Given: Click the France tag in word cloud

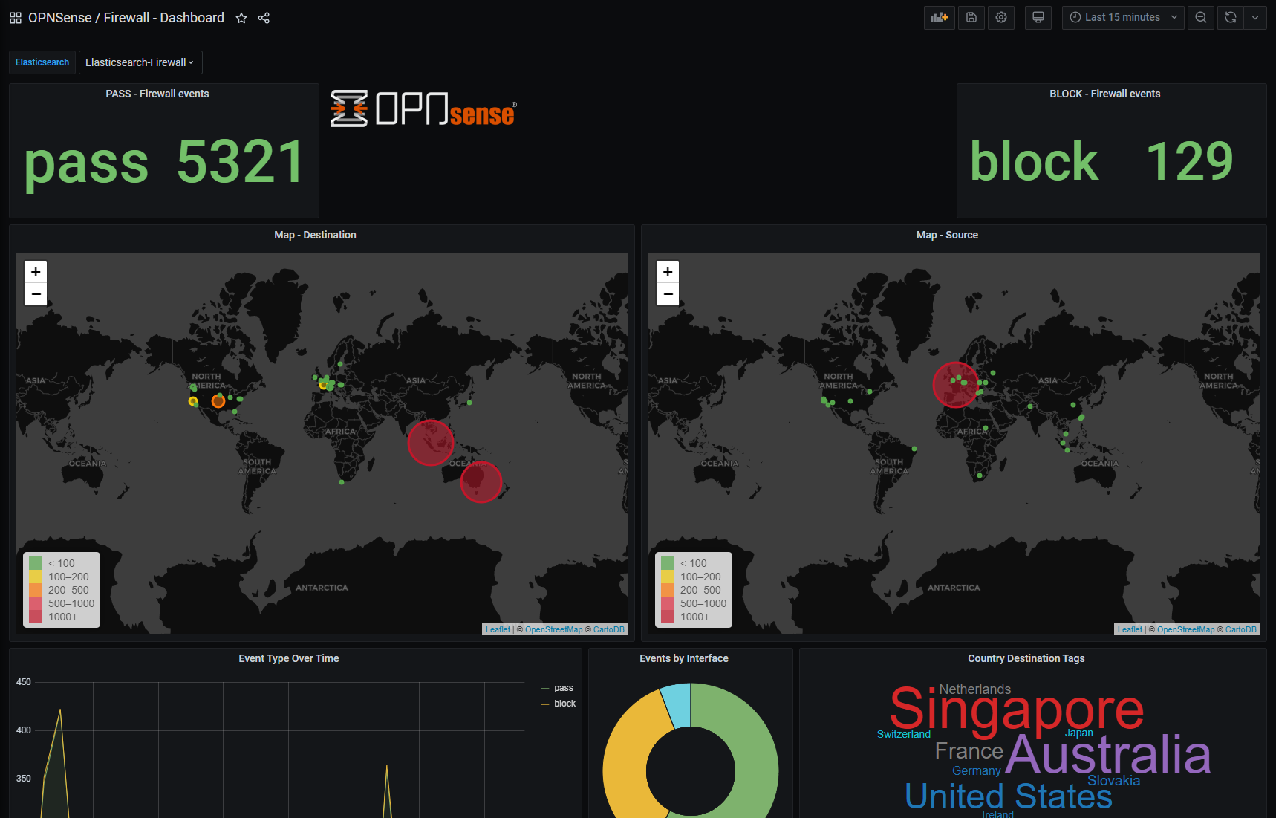Looking at the screenshot, I should (x=969, y=751).
